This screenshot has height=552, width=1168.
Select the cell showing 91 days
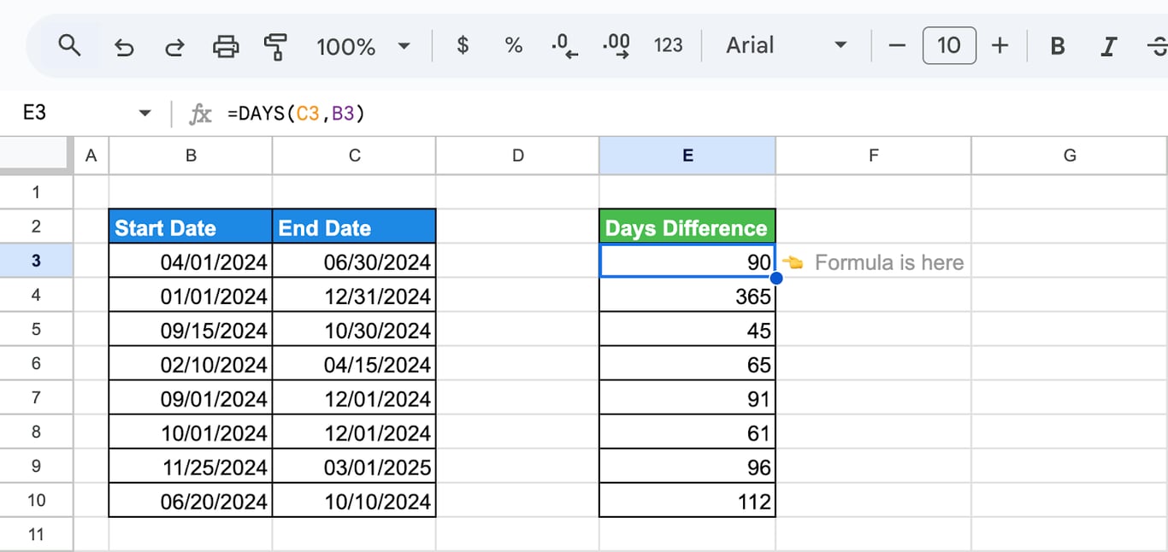(x=687, y=398)
